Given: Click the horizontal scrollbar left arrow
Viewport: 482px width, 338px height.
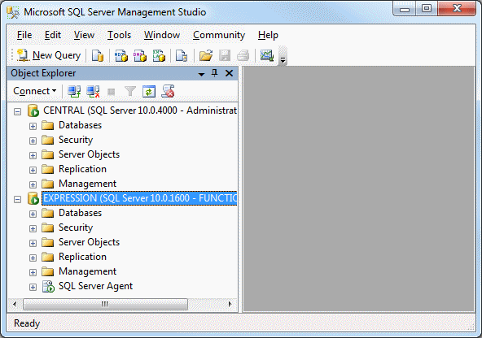Looking at the screenshot, I should tap(15, 304).
